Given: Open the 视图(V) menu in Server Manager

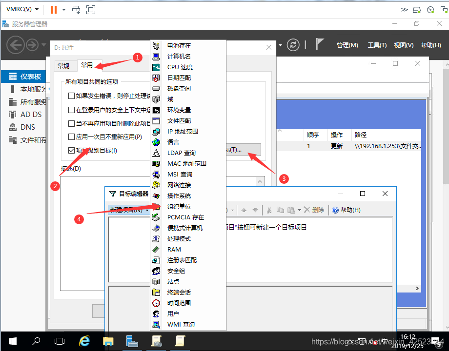Looking at the screenshot, I should click(404, 45).
